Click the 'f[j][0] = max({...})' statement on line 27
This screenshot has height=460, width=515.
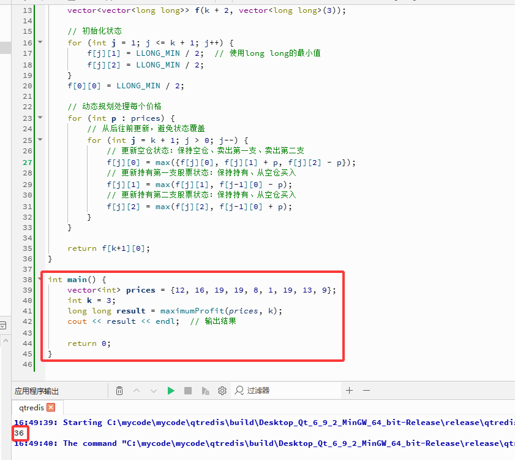tap(231, 163)
